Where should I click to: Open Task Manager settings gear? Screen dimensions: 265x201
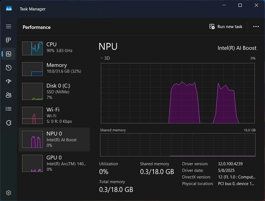[8, 193]
